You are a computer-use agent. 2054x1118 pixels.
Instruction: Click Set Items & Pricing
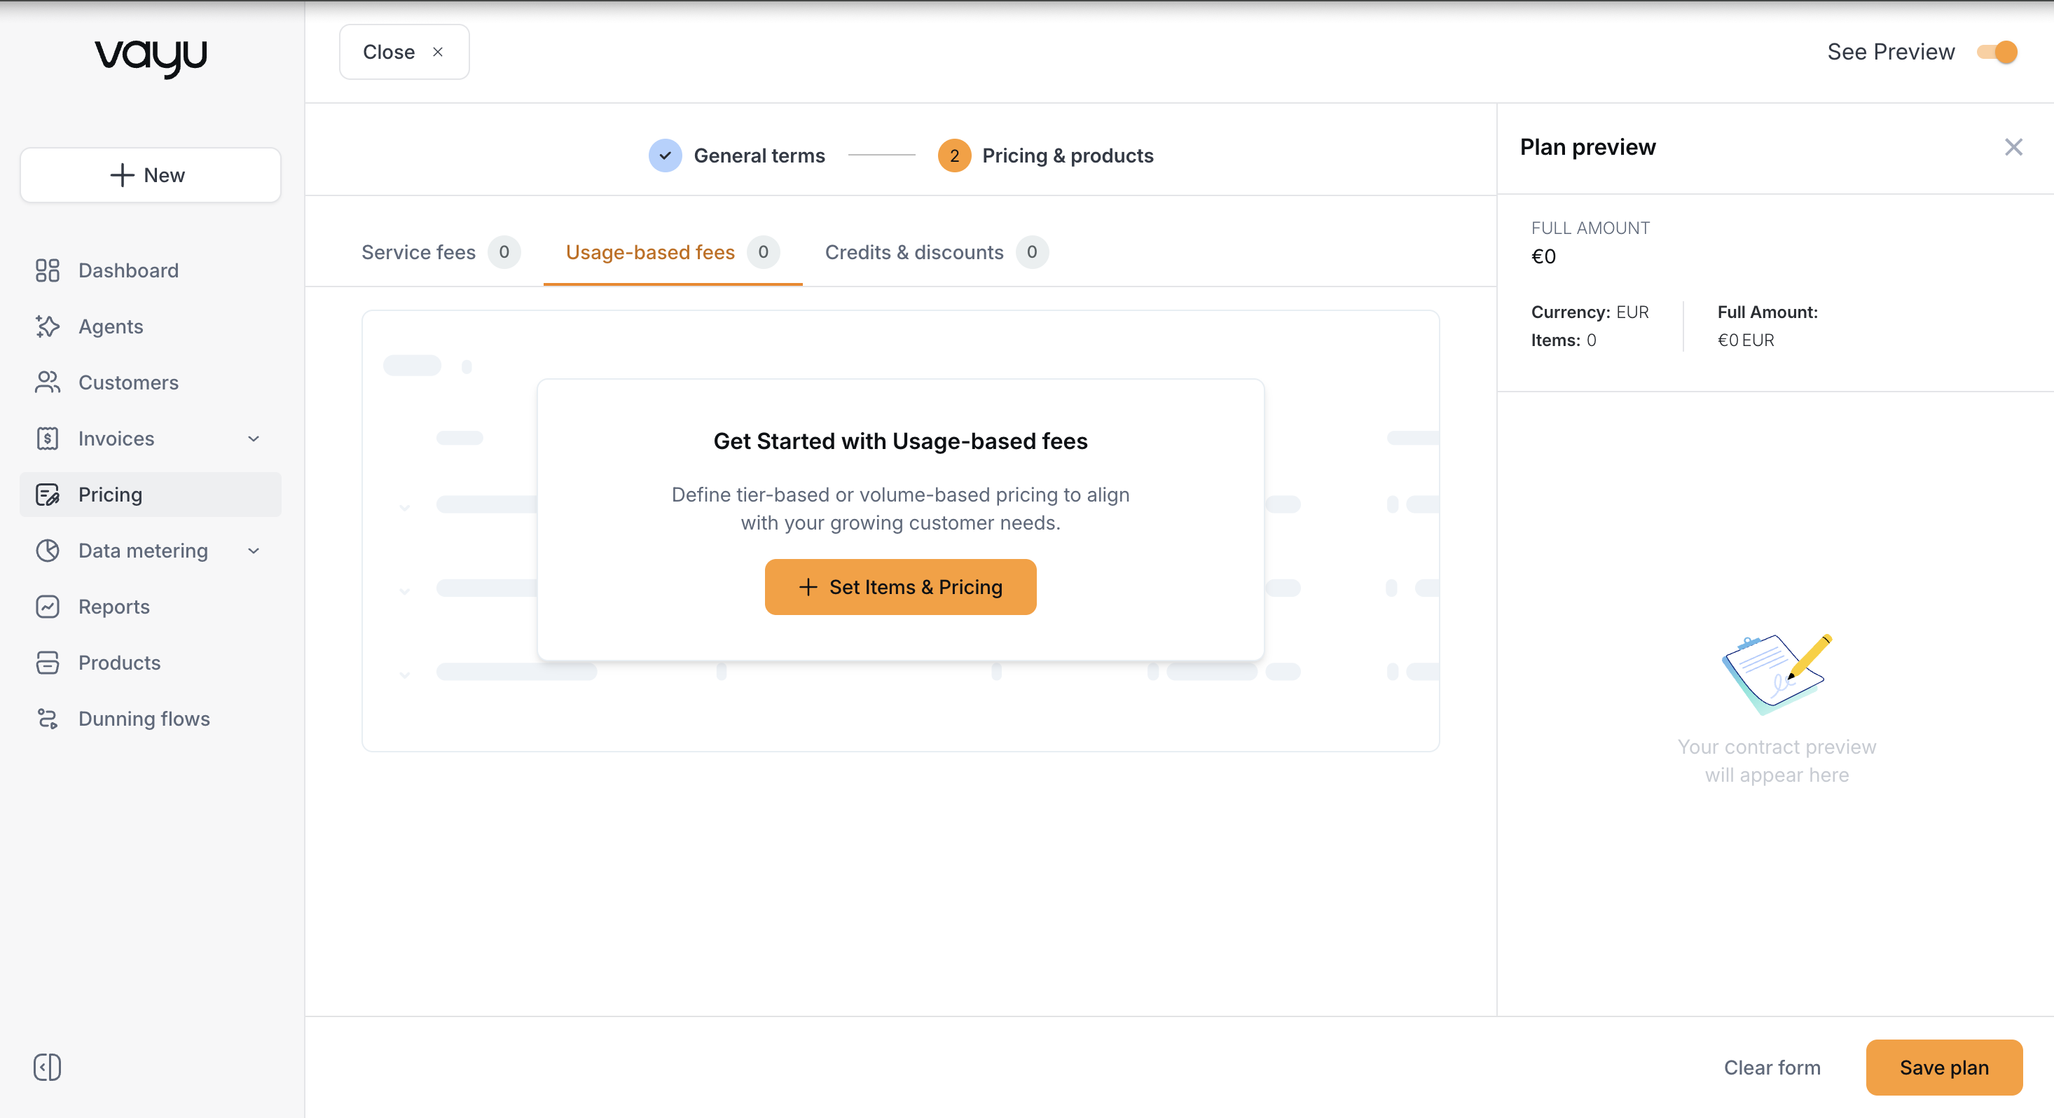pyautogui.click(x=900, y=587)
